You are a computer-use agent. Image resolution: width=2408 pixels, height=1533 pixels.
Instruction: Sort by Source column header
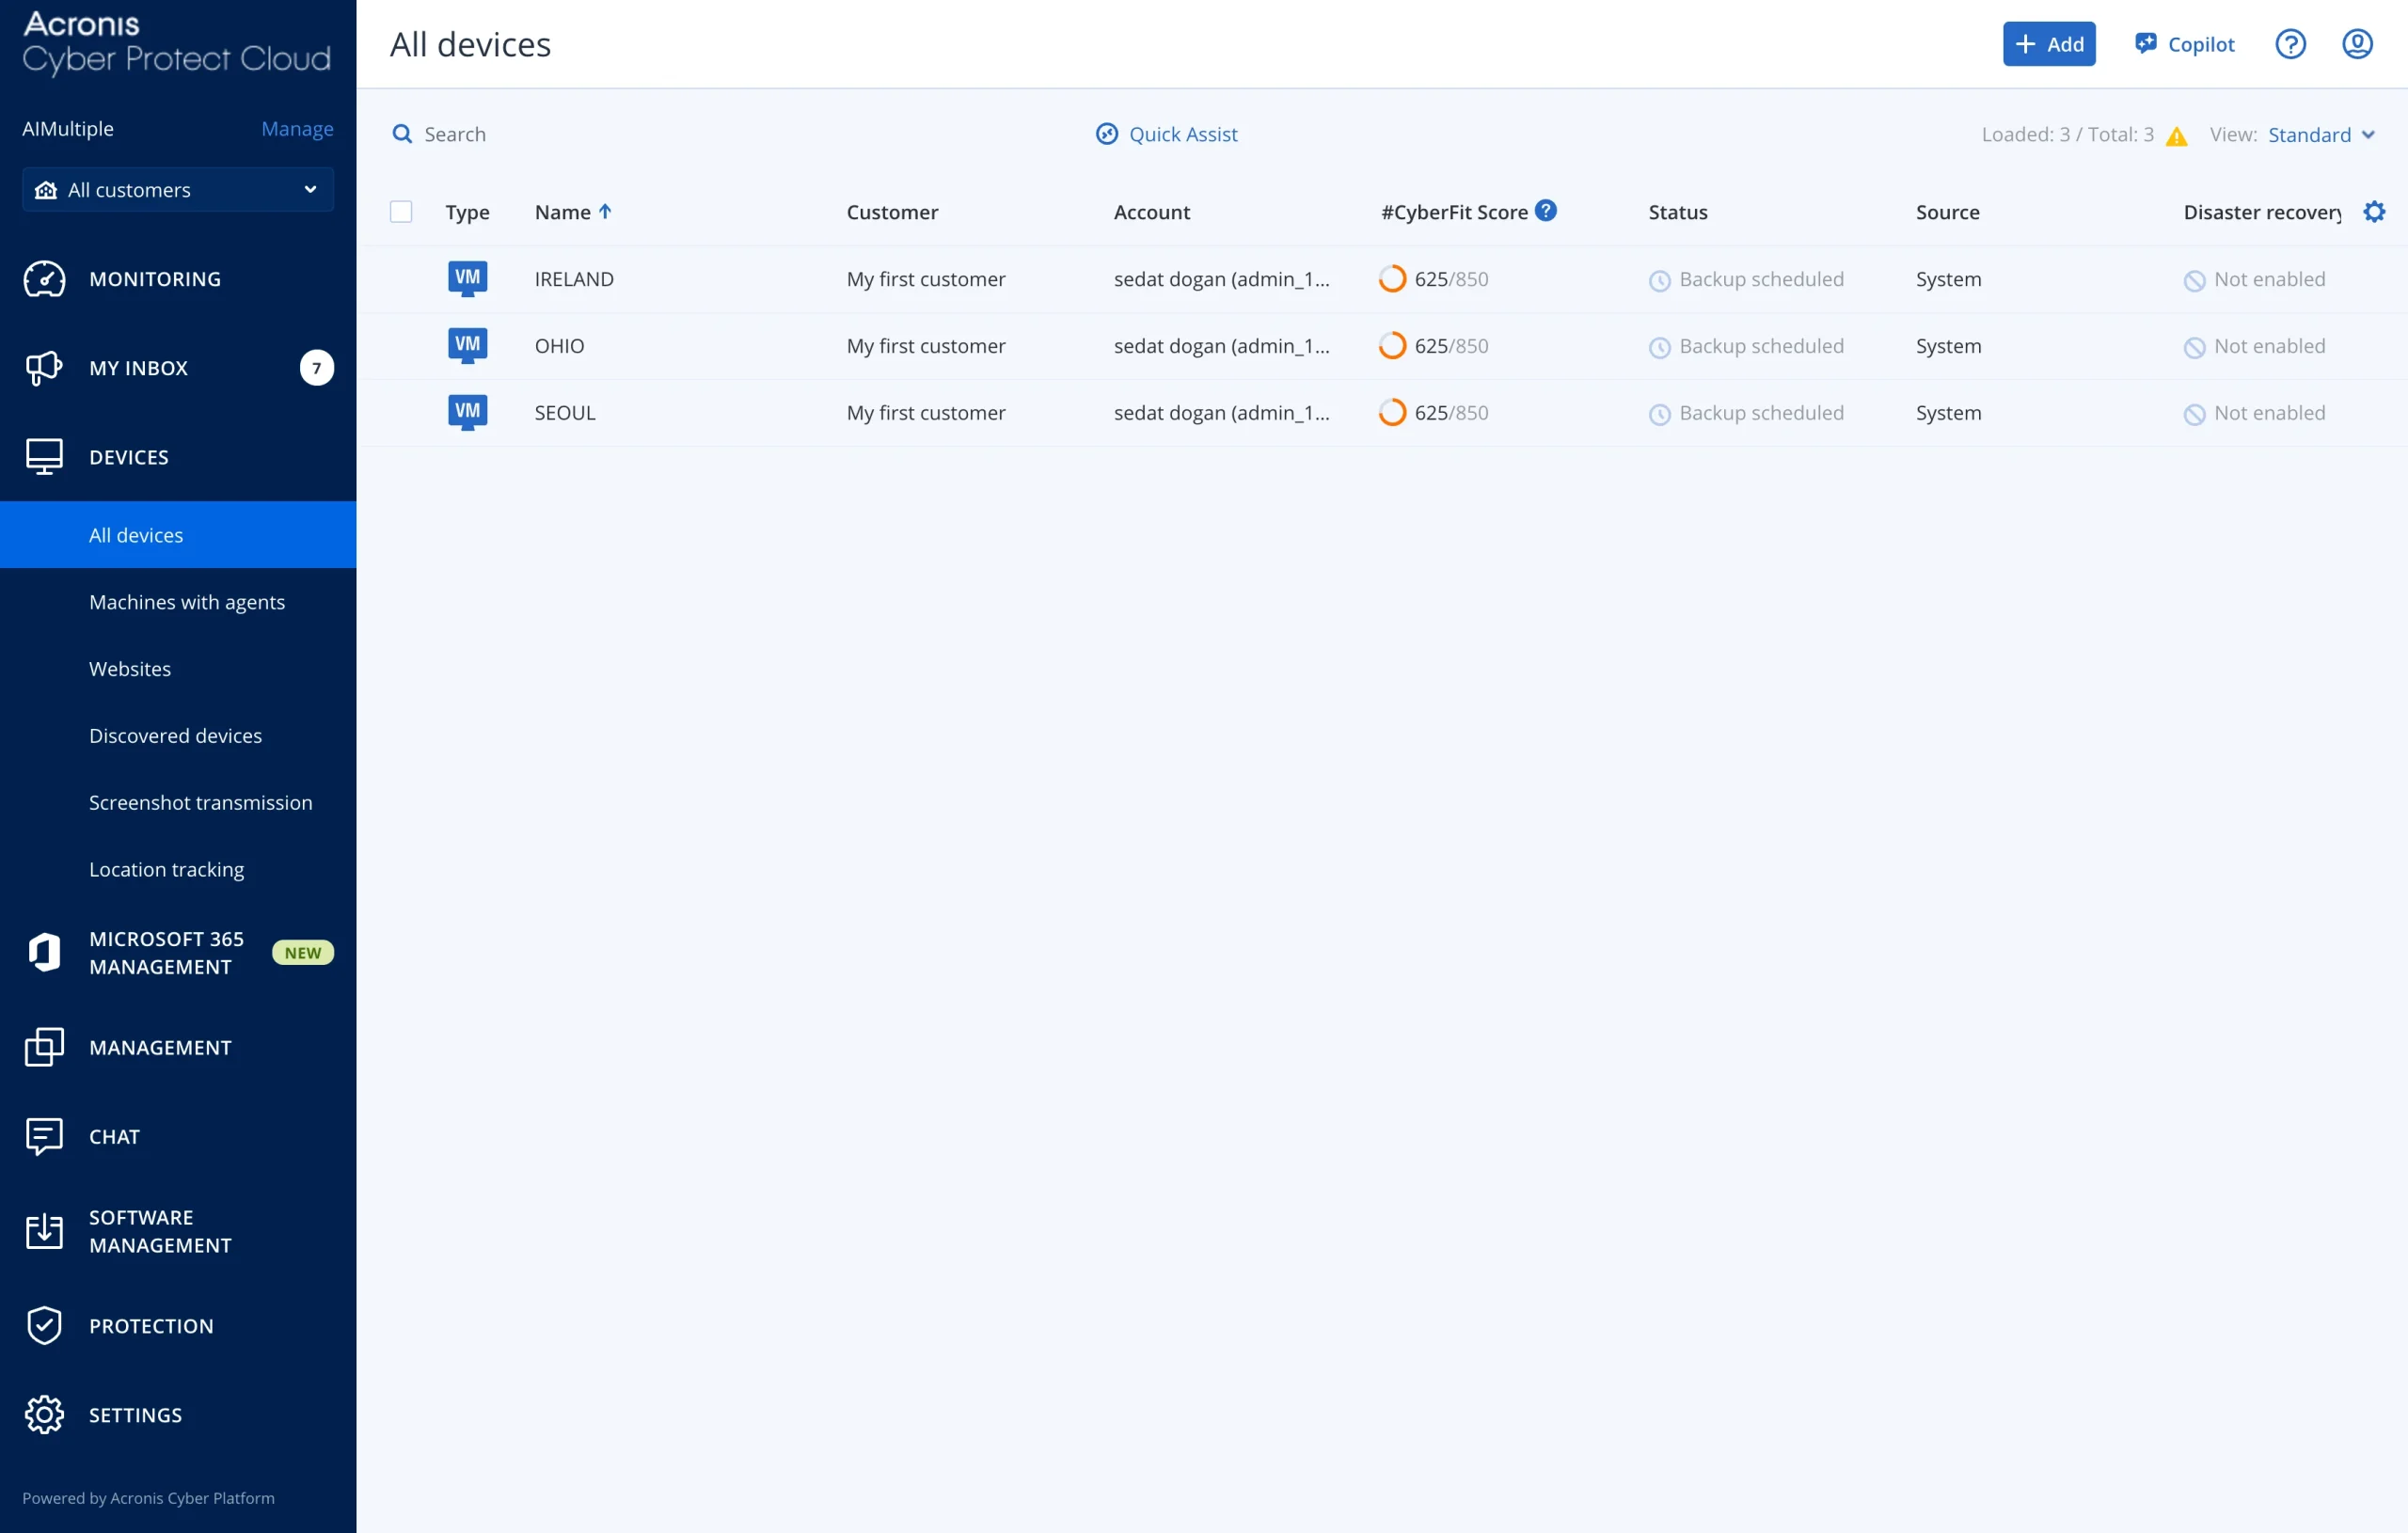(x=1948, y=212)
